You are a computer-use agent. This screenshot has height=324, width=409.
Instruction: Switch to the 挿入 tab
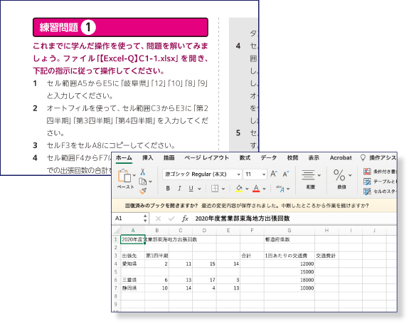point(148,157)
